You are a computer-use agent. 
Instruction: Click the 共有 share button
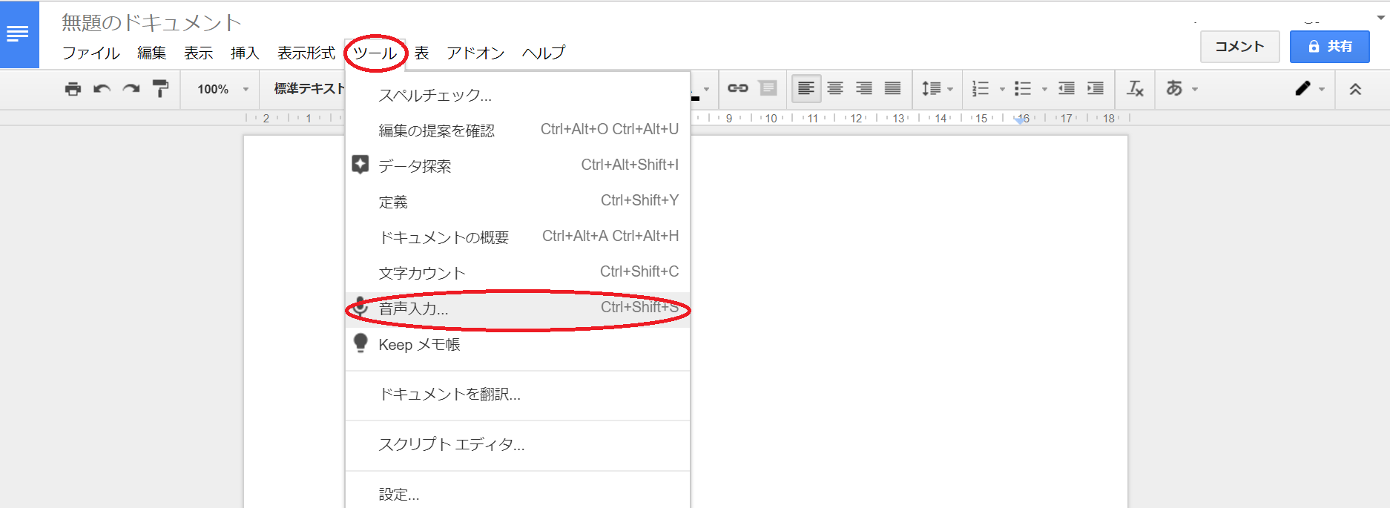point(1329,47)
